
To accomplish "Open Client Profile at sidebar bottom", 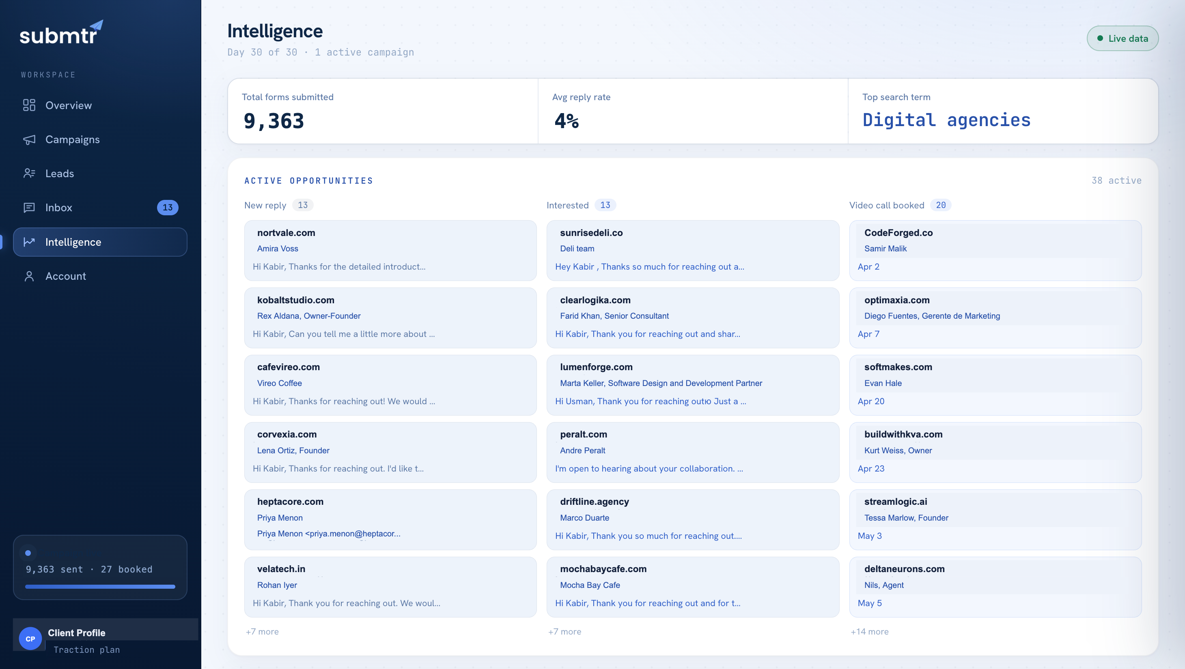I will pos(106,639).
